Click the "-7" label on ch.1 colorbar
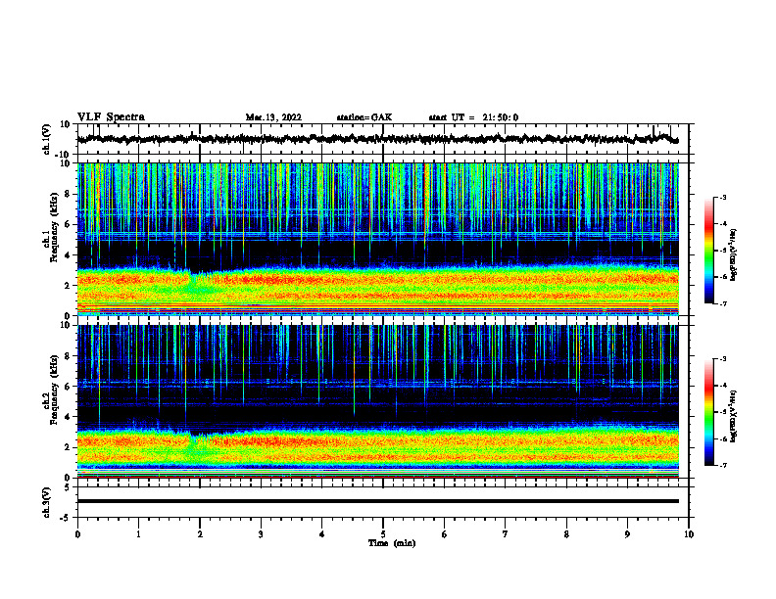The image size is (776, 599). pos(722,303)
